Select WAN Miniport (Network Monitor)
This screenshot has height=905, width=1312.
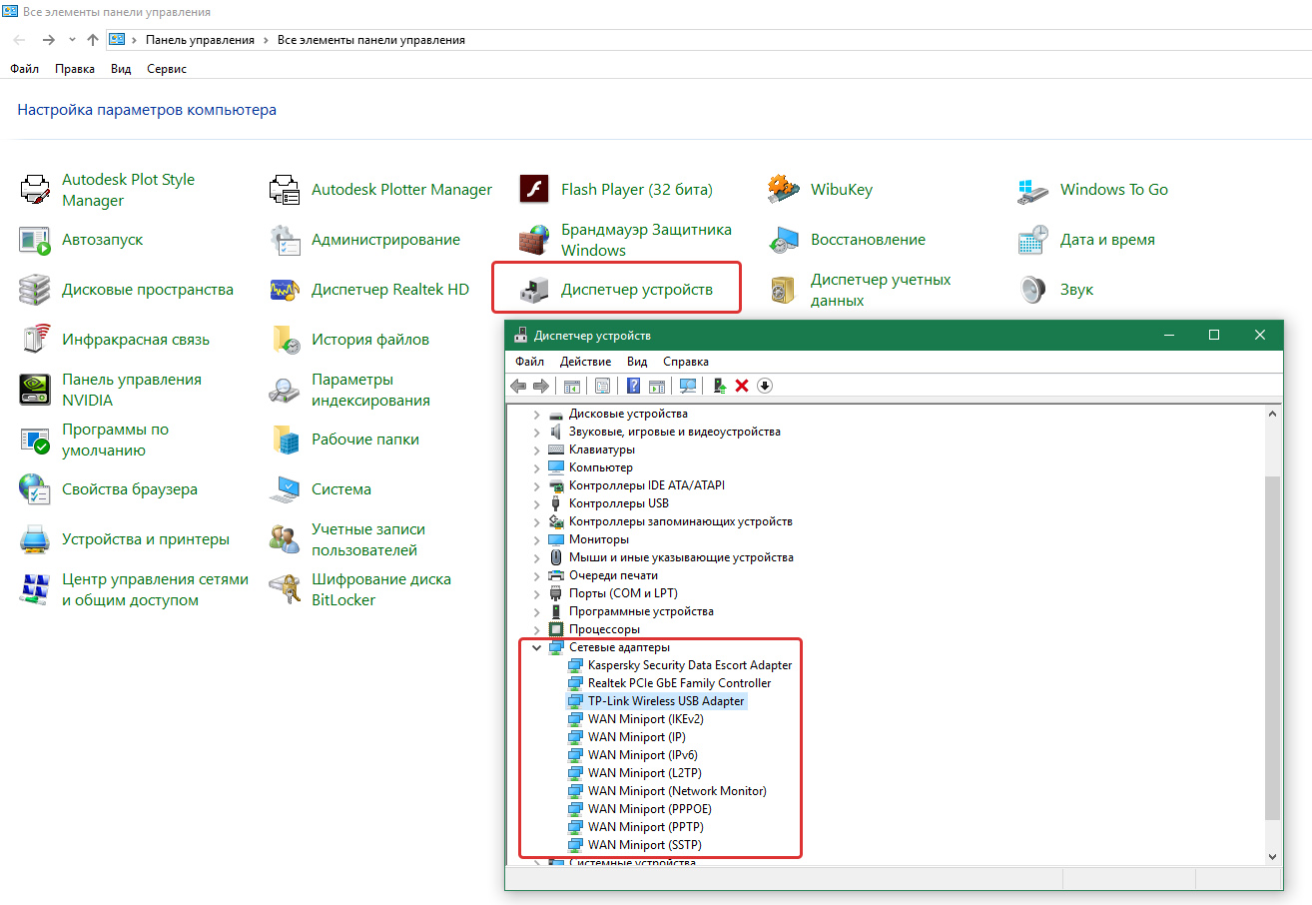677,791
